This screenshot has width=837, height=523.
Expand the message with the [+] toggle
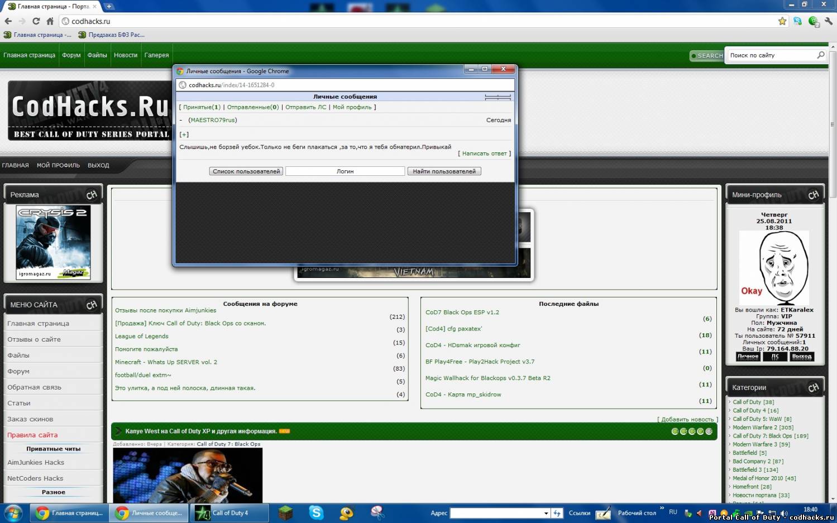(184, 135)
